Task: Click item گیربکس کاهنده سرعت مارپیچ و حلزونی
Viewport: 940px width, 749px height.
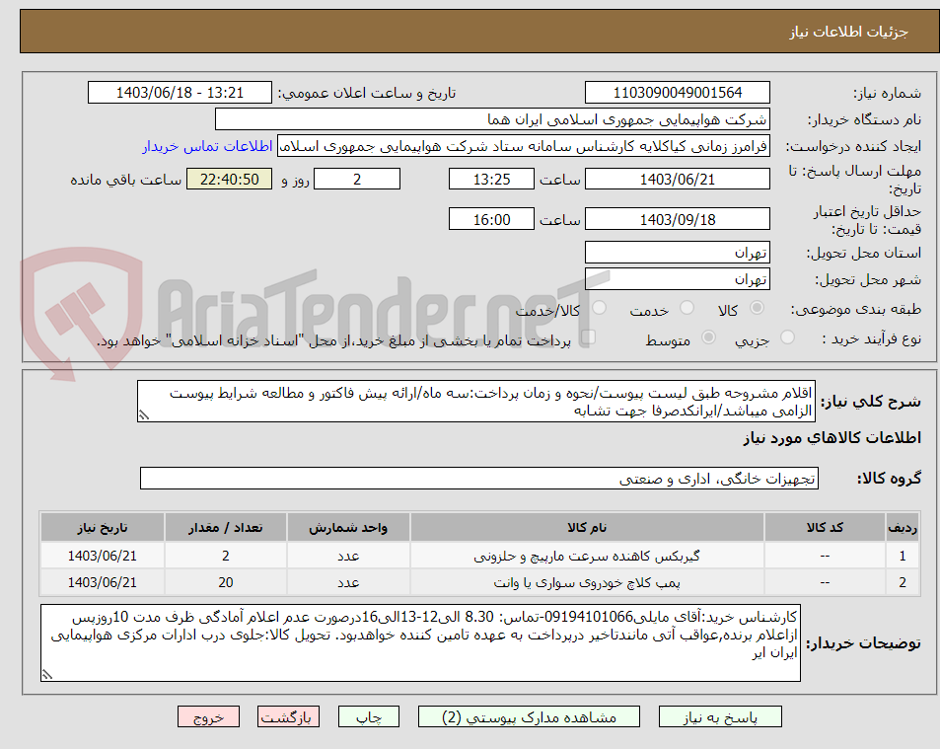Action: [587, 556]
